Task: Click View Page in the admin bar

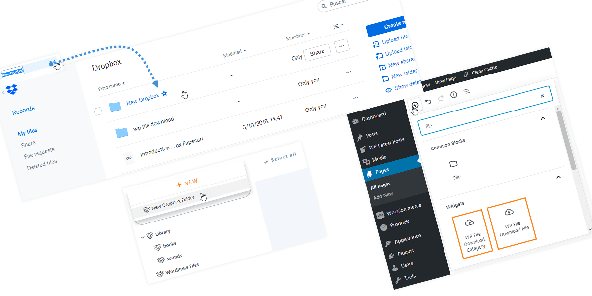Action: coord(445,80)
